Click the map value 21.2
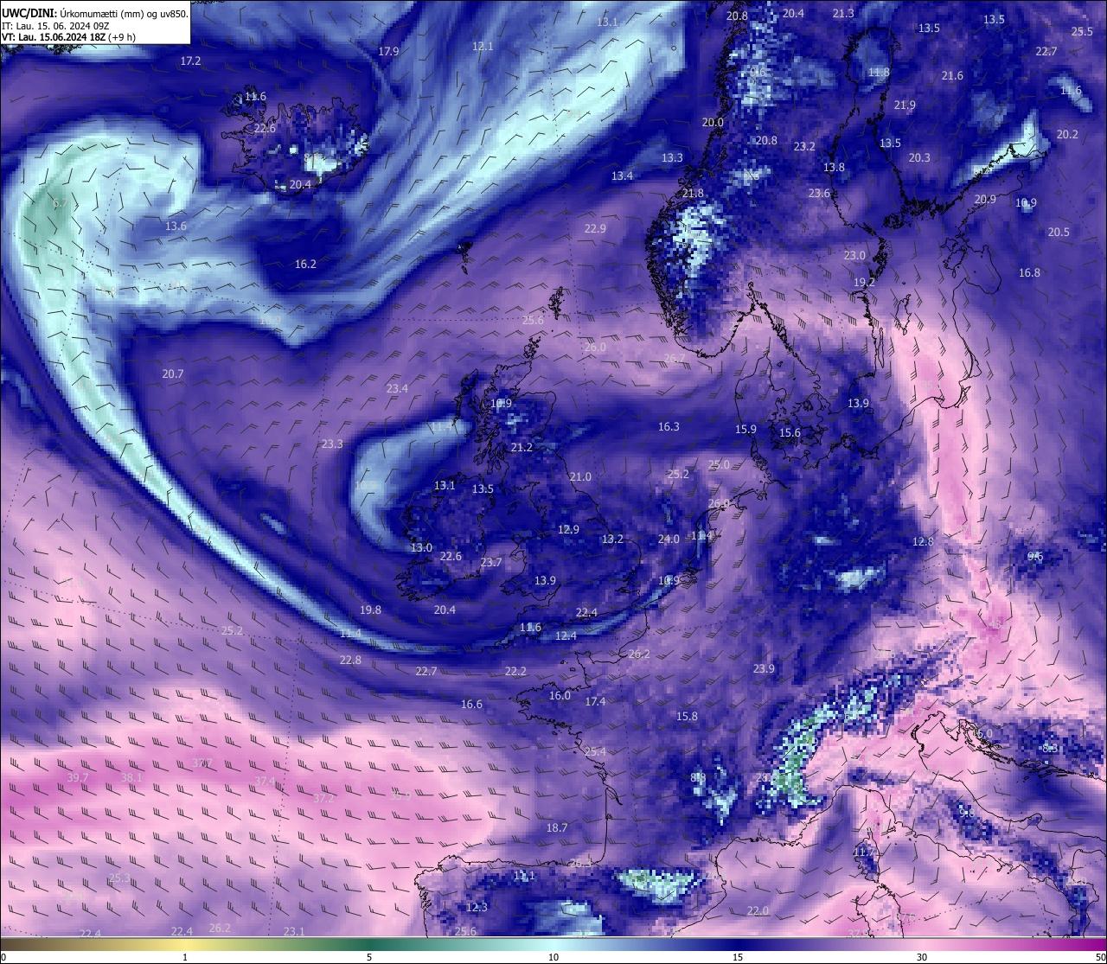This screenshot has height=964, width=1107. click(x=522, y=448)
